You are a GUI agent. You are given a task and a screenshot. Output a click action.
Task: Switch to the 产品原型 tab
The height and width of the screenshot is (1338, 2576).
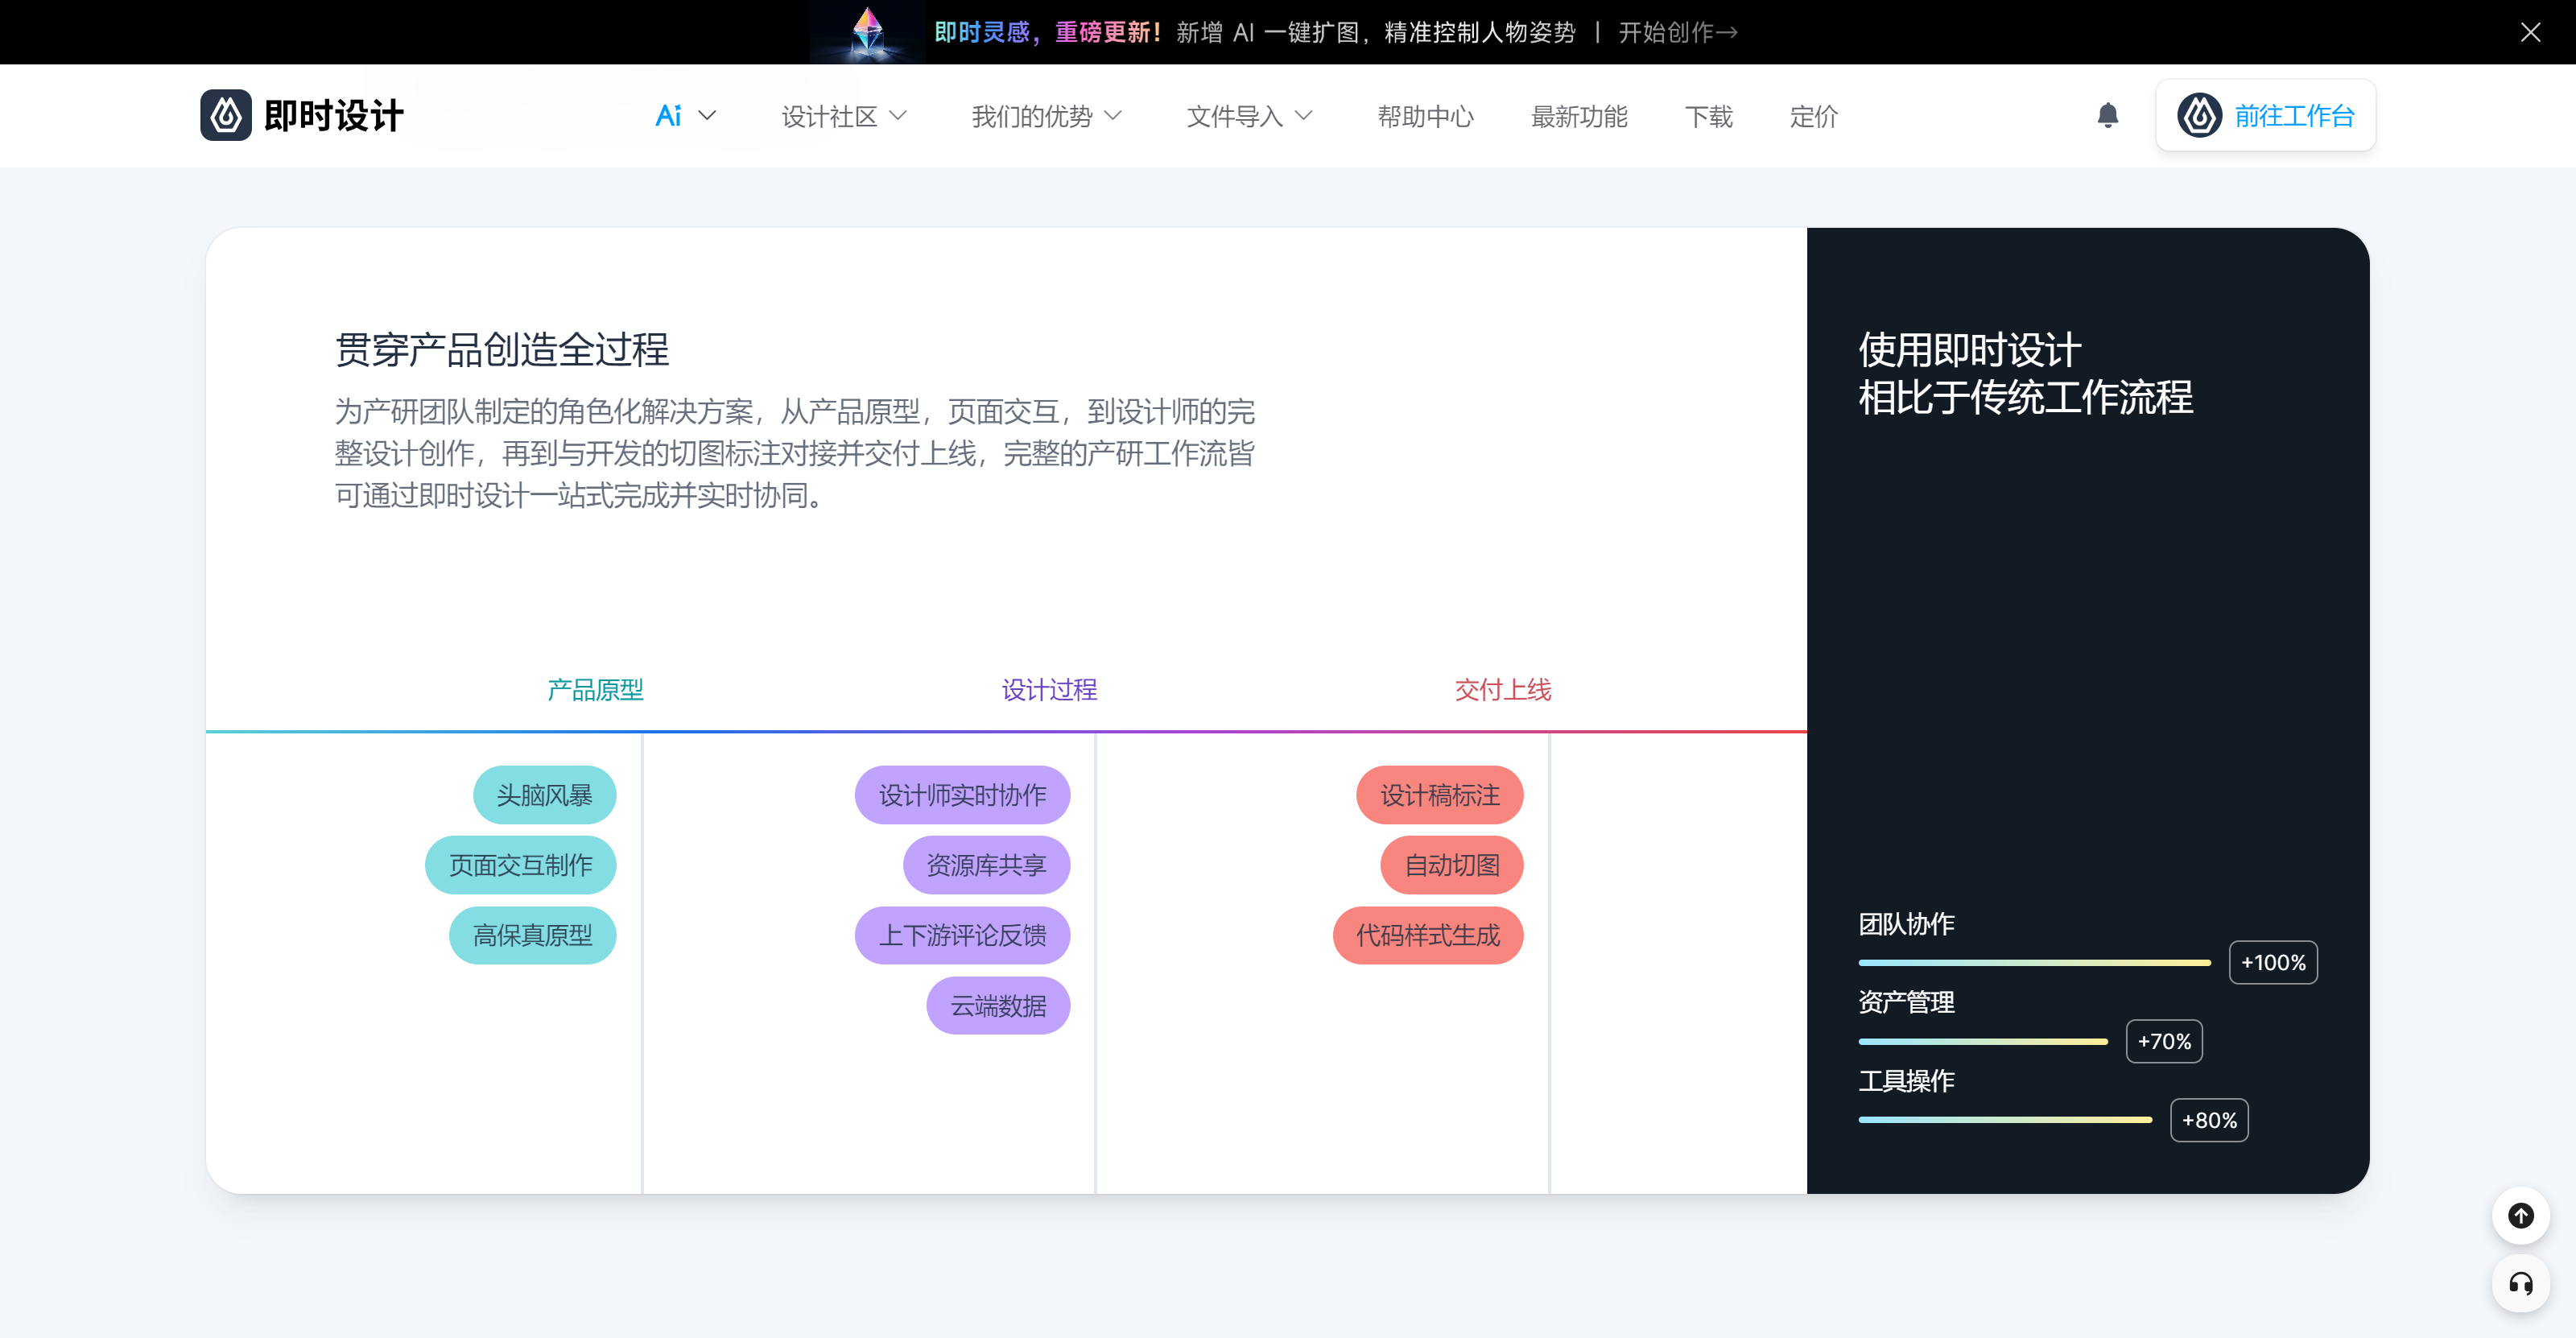point(594,690)
